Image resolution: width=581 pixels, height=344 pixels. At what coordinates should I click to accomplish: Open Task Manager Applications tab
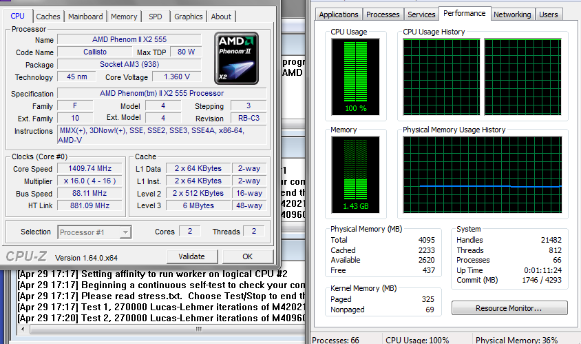(339, 14)
